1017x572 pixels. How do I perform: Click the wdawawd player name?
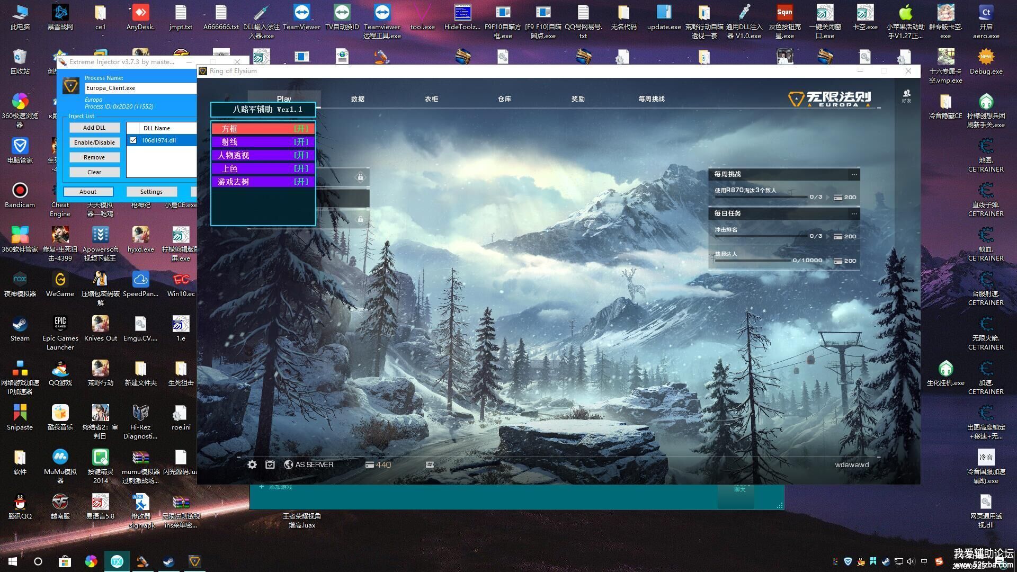point(852,464)
